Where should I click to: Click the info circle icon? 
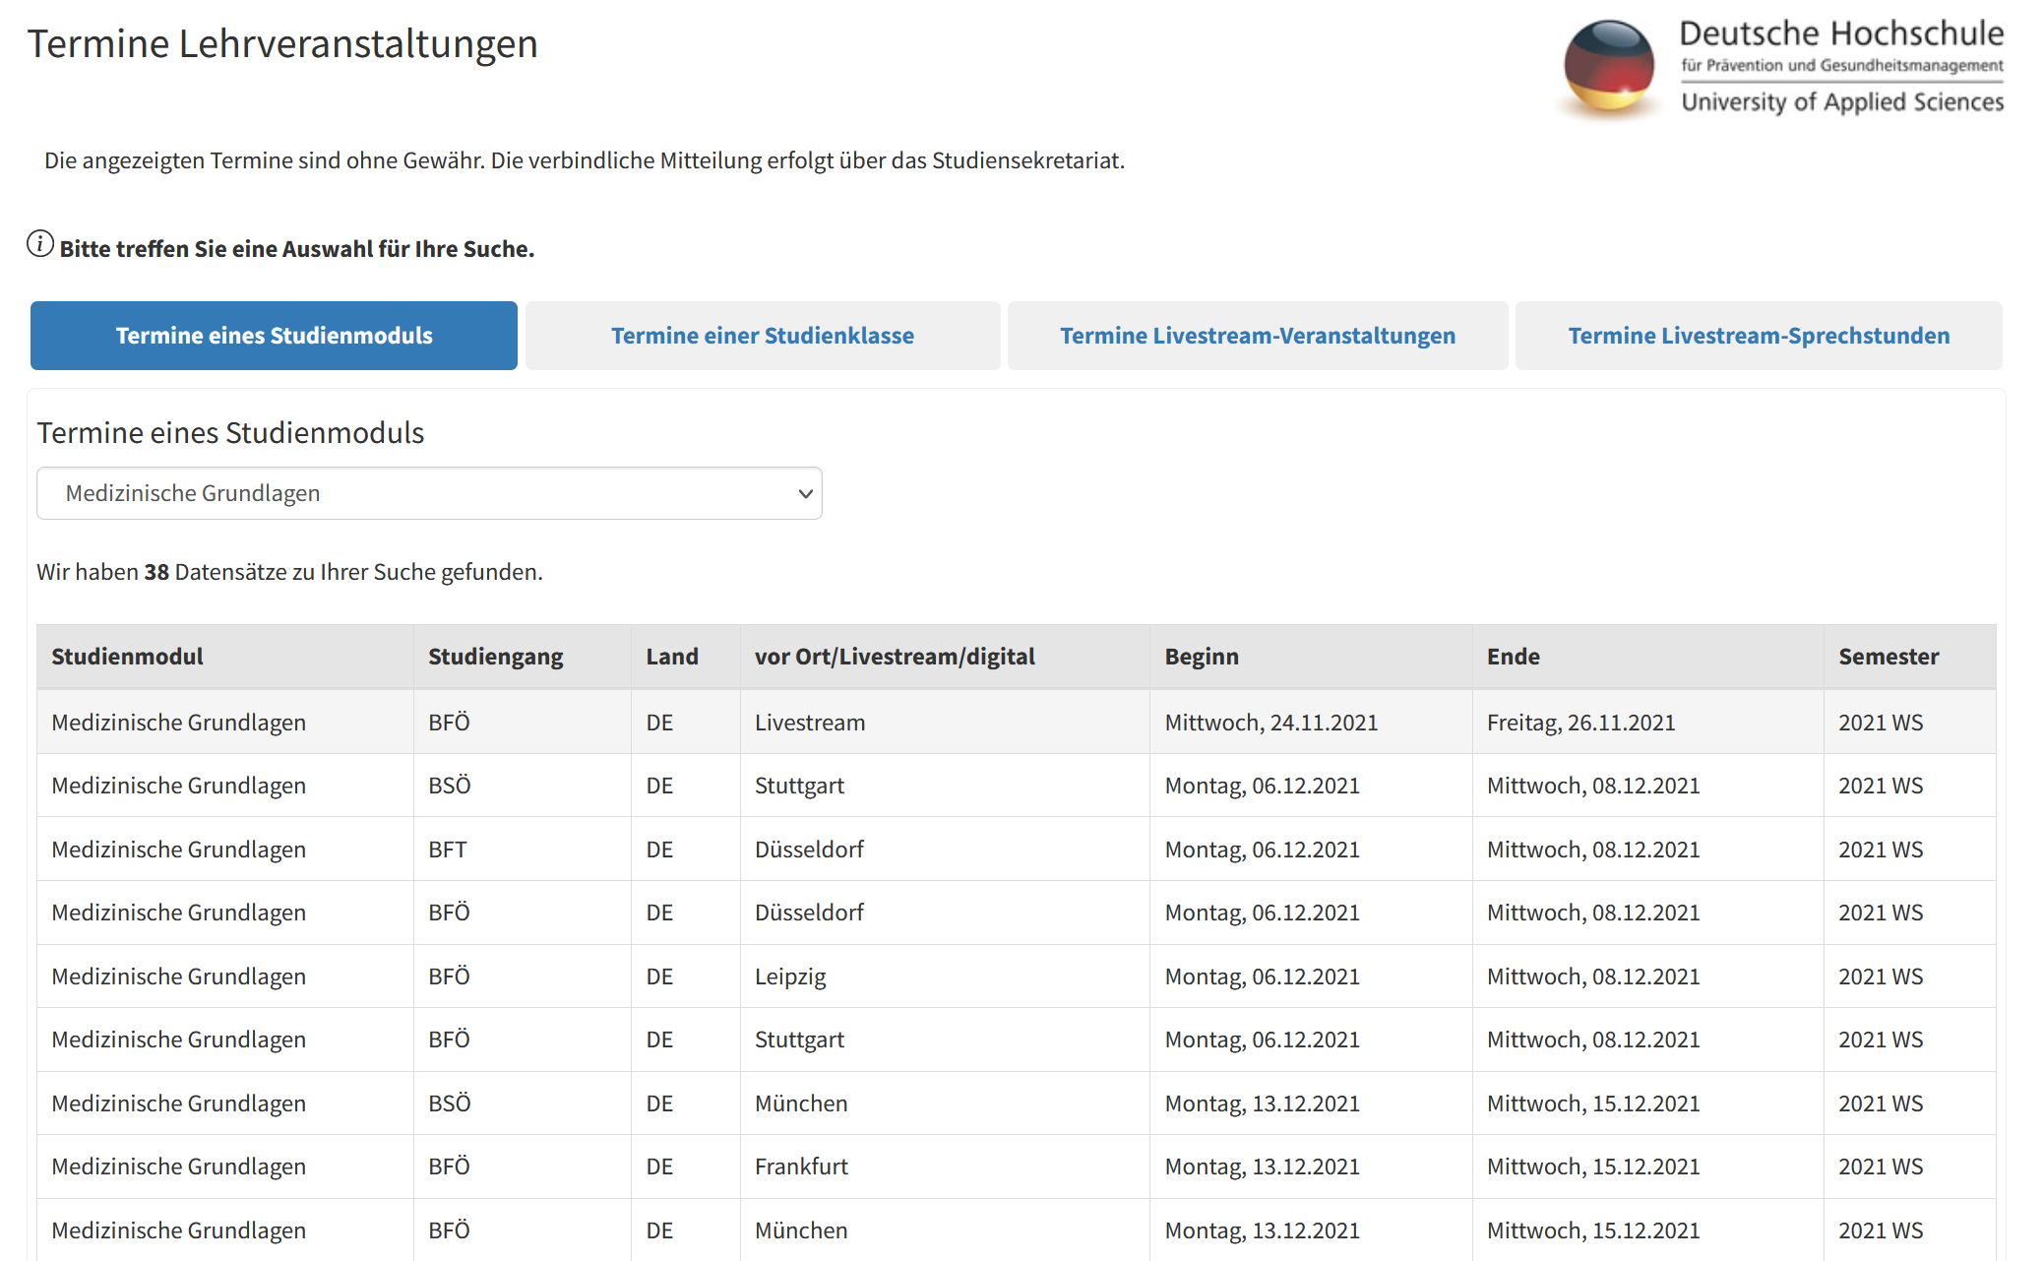point(40,244)
